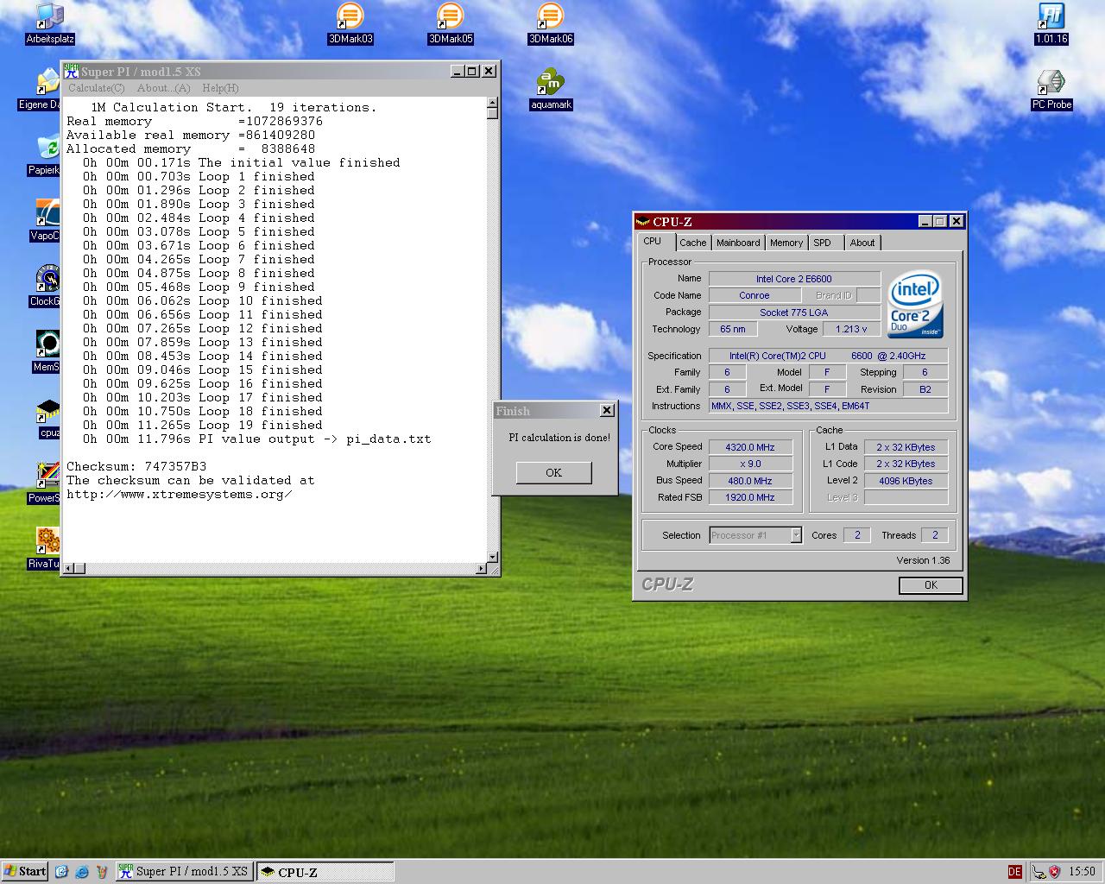Switch to the Mainboard tab in CPU-Z

coord(738,243)
